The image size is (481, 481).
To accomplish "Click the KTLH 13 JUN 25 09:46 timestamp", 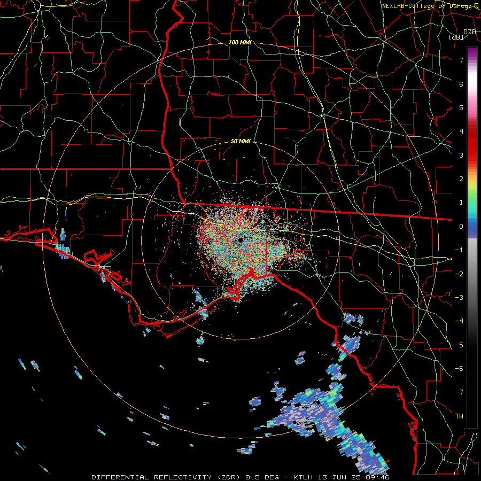I will click(342, 477).
